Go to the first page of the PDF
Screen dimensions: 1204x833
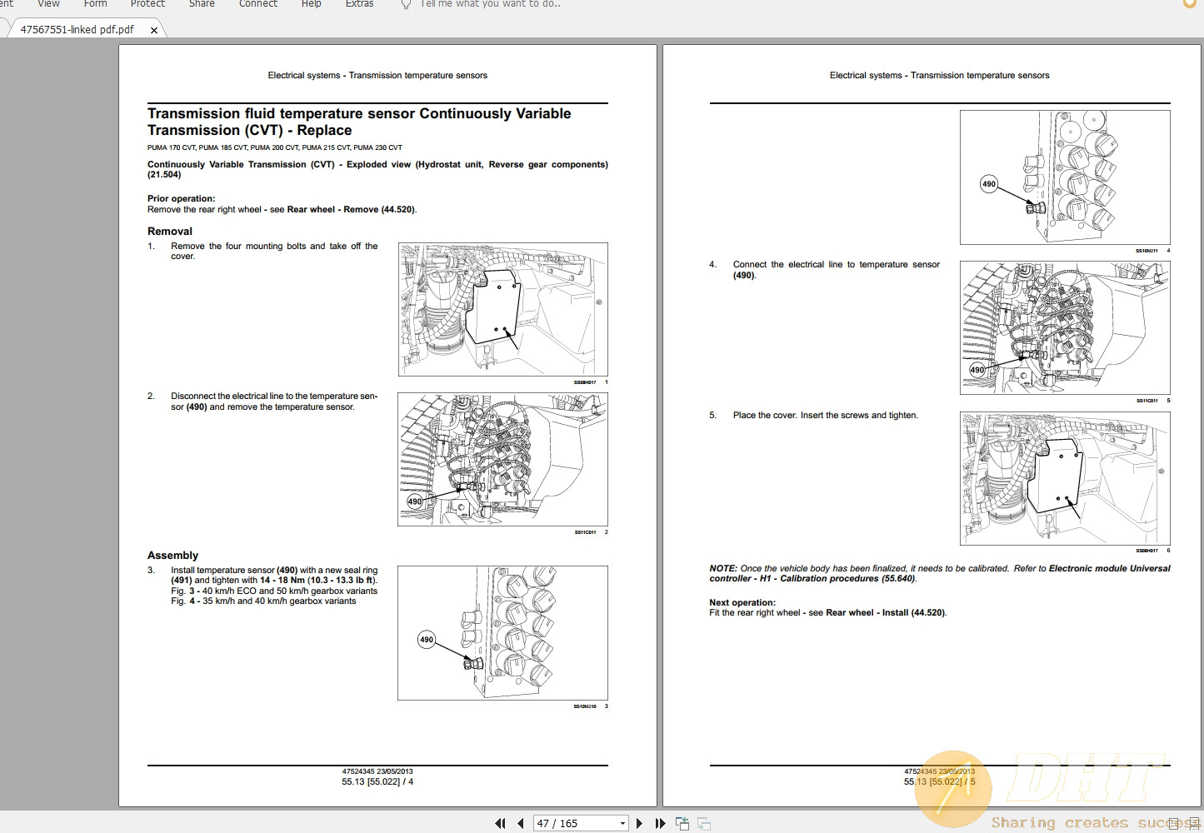501,823
